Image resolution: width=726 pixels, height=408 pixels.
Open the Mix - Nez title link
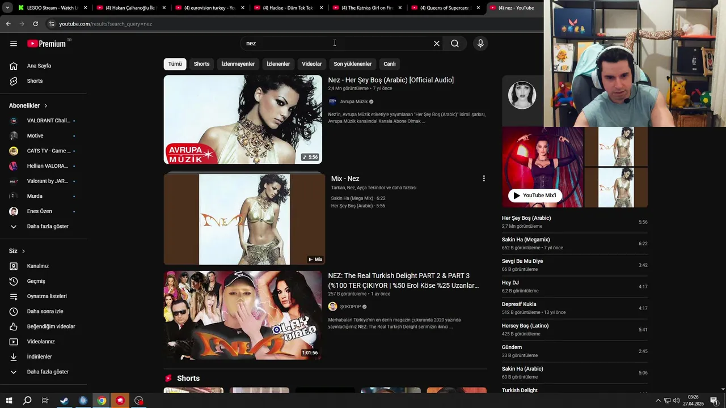click(x=345, y=178)
